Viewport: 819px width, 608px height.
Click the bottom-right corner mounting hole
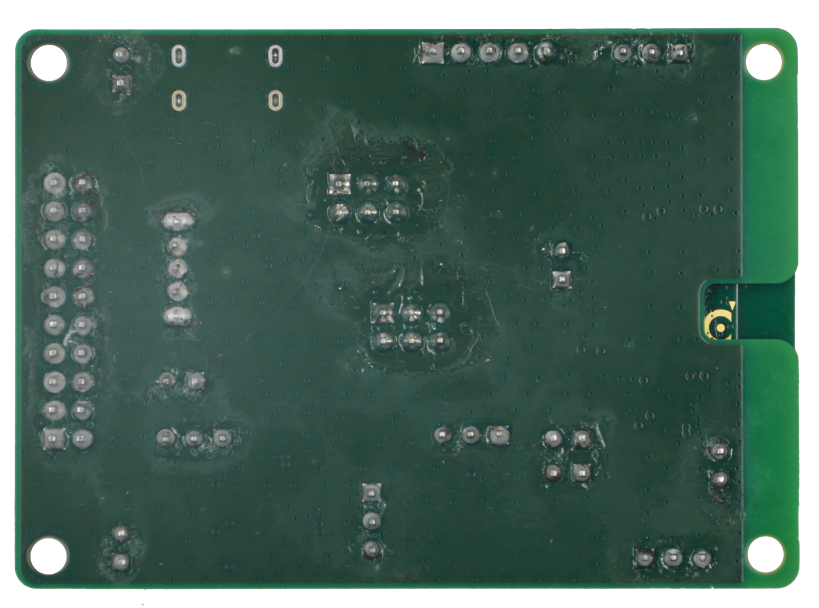763,555
